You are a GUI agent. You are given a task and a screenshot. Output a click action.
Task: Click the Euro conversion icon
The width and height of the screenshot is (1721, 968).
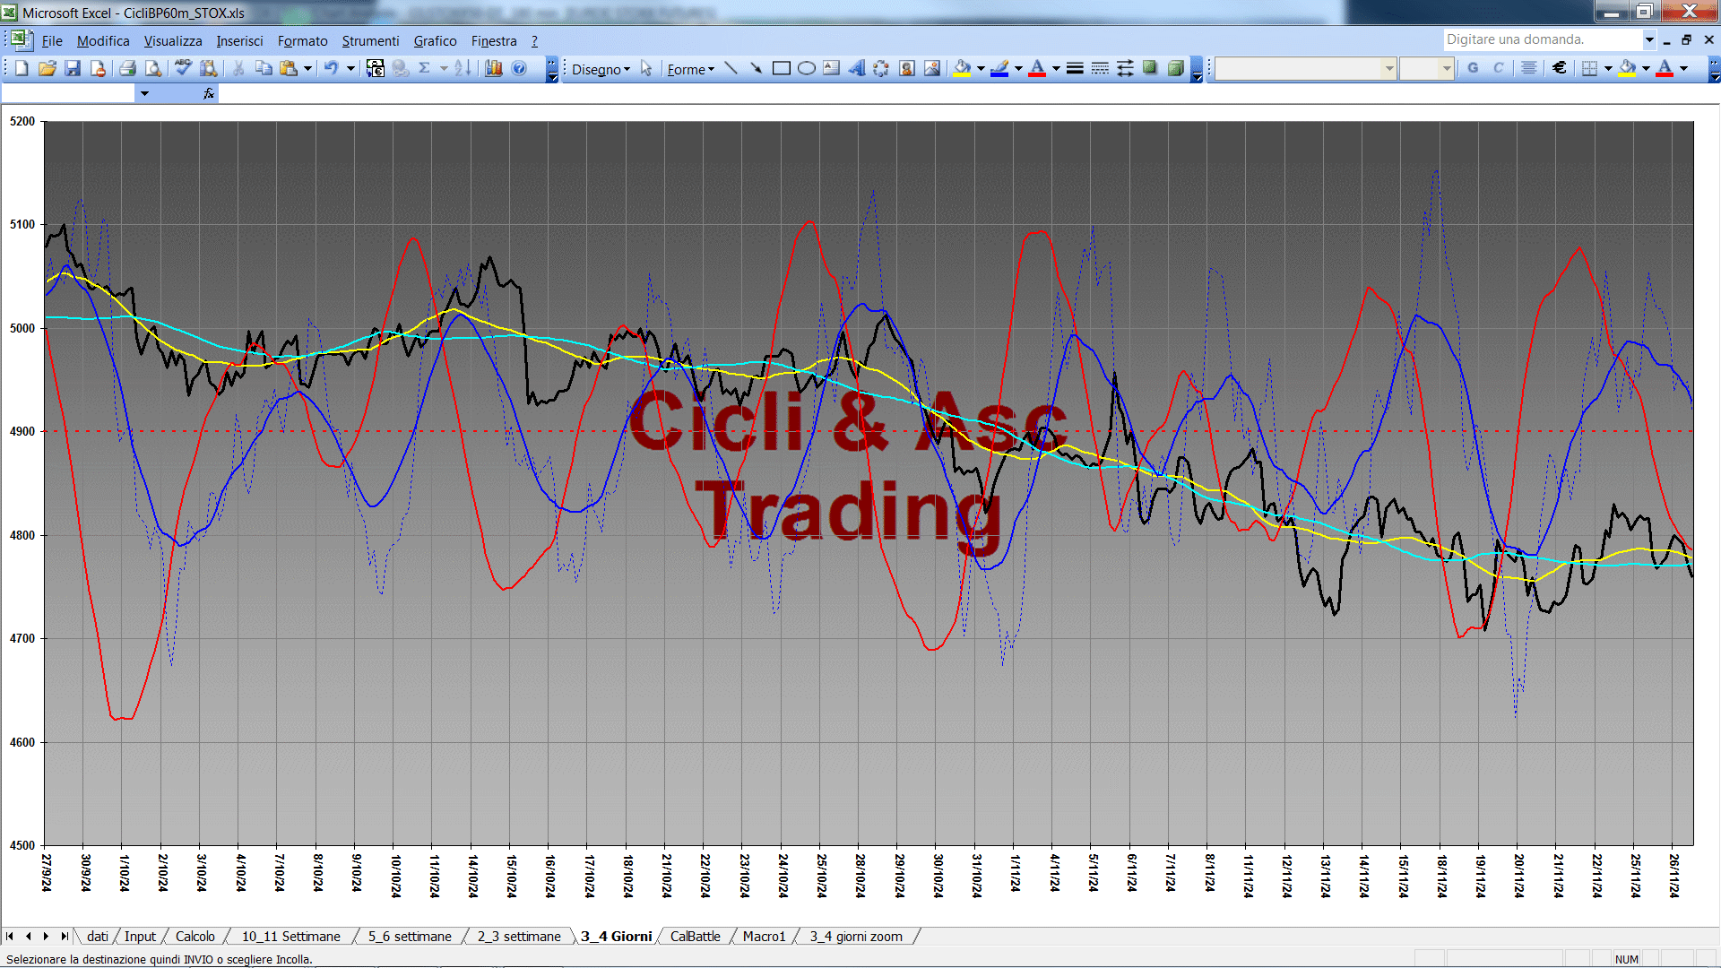376,68
